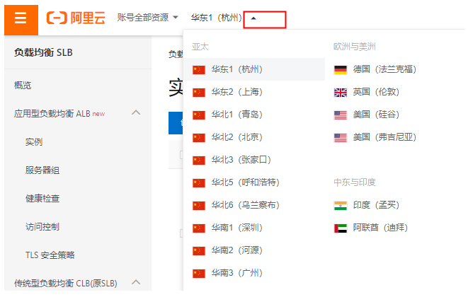Collapse 应用型负载均衡 ALB section chevron
The height and width of the screenshot is (297, 468).
pos(136,112)
